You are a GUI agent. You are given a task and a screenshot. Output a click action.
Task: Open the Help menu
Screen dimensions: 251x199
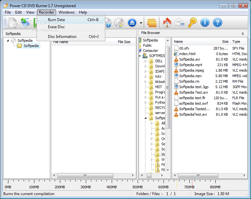point(83,12)
